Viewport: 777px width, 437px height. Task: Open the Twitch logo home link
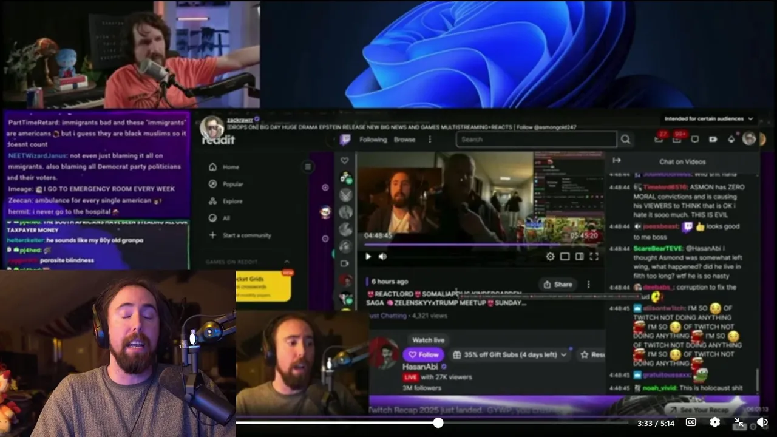pos(345,140)
